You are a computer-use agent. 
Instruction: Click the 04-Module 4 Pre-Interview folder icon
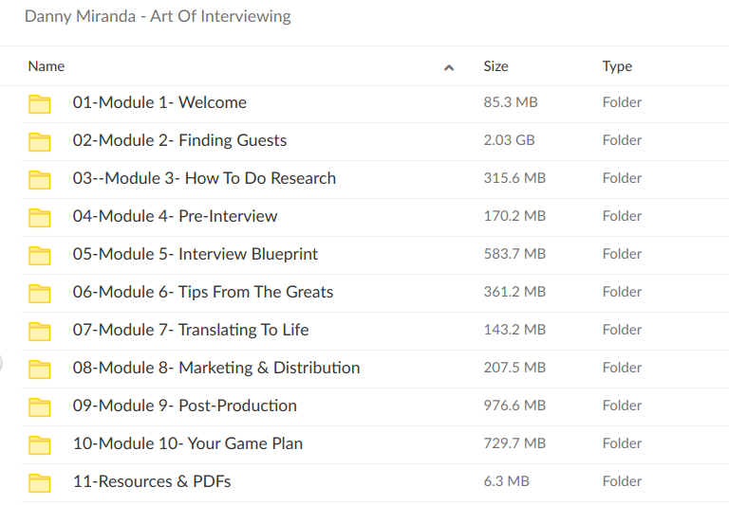[39, 217]
